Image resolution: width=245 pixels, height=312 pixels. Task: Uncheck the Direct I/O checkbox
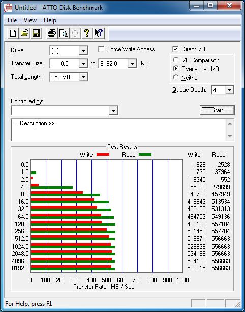pyautogui.click(x=175, y=49)
